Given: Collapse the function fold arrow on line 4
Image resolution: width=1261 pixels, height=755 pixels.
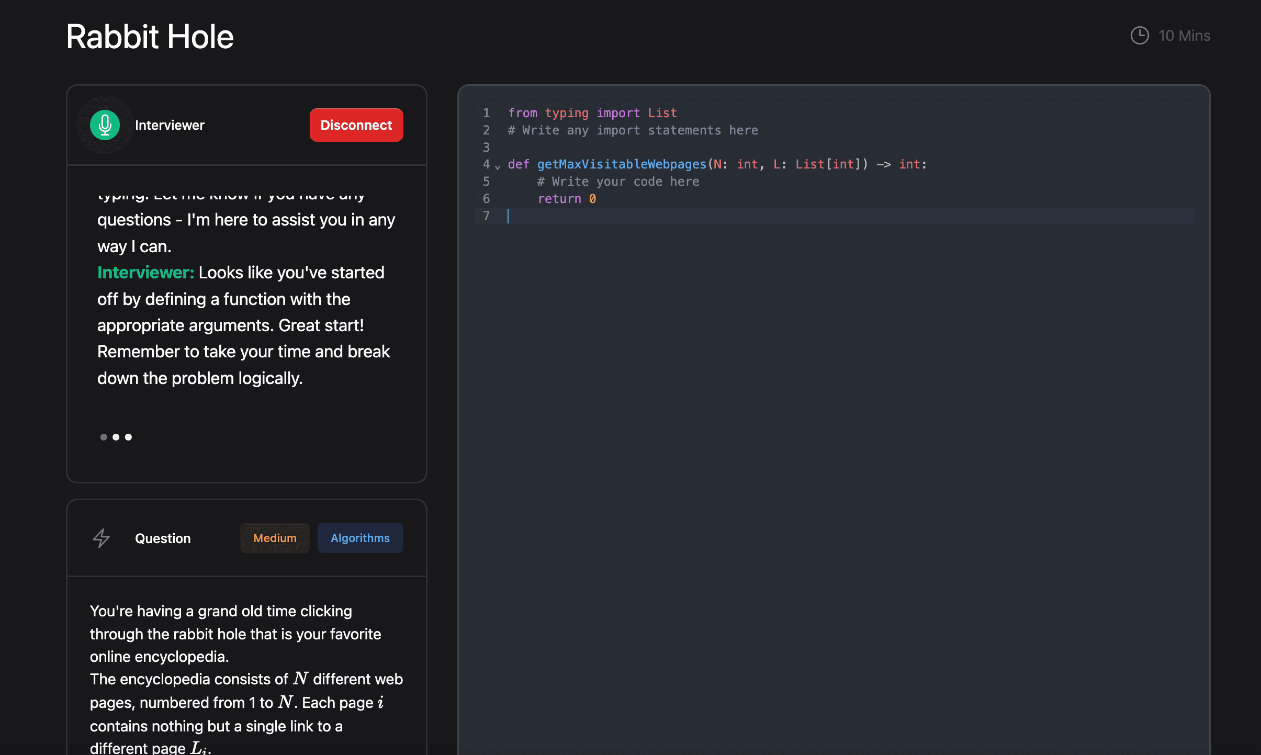Looking at the screenshot, I should (x=498, y=166).
